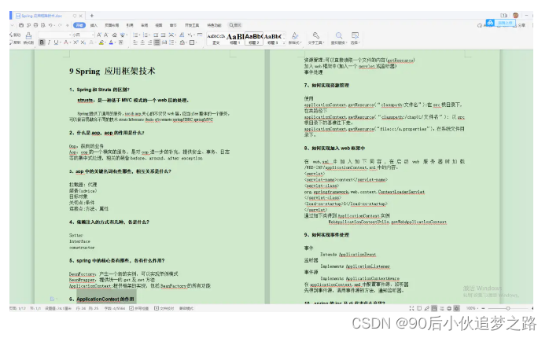Image resolution: width=549 pixels, height=338 pixels.
Task: Click the distributed alignment icon
Action: [164, 42]
